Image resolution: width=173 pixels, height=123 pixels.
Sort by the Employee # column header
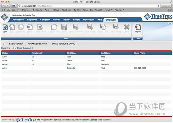(49, 53)
